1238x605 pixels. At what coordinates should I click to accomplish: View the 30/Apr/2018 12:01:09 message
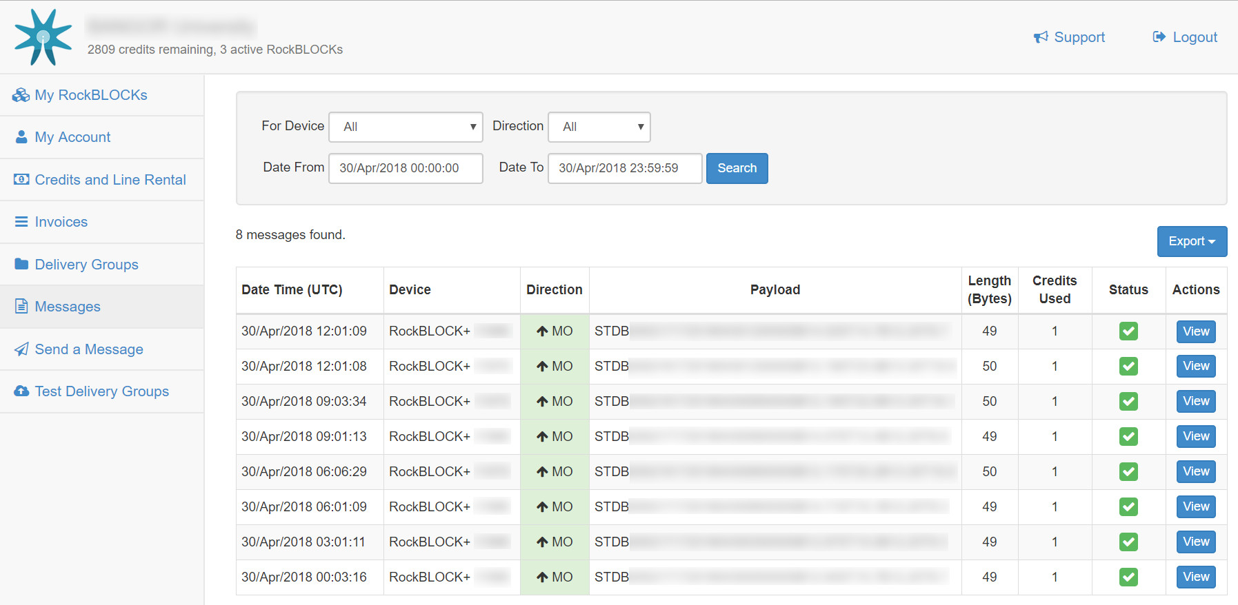pos(1196,331)
